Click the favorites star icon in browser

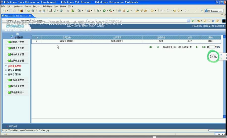199,21
